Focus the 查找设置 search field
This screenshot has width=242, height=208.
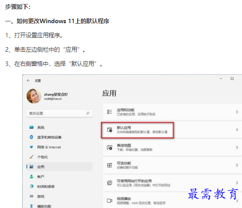59,113
